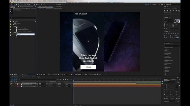
Task: Click the New Folder icon in Project panel
Action: (x=12, y=74)
